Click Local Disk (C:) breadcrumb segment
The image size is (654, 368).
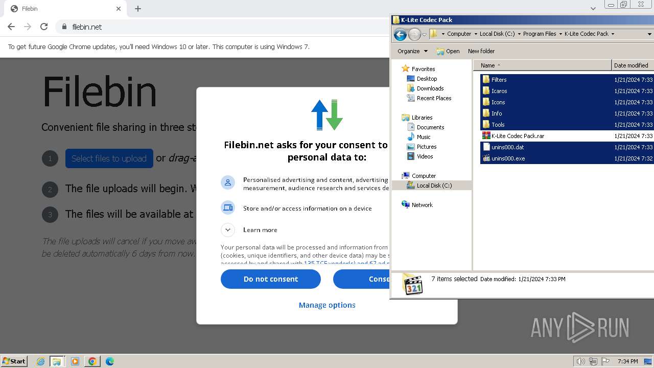tap(497, 34)
